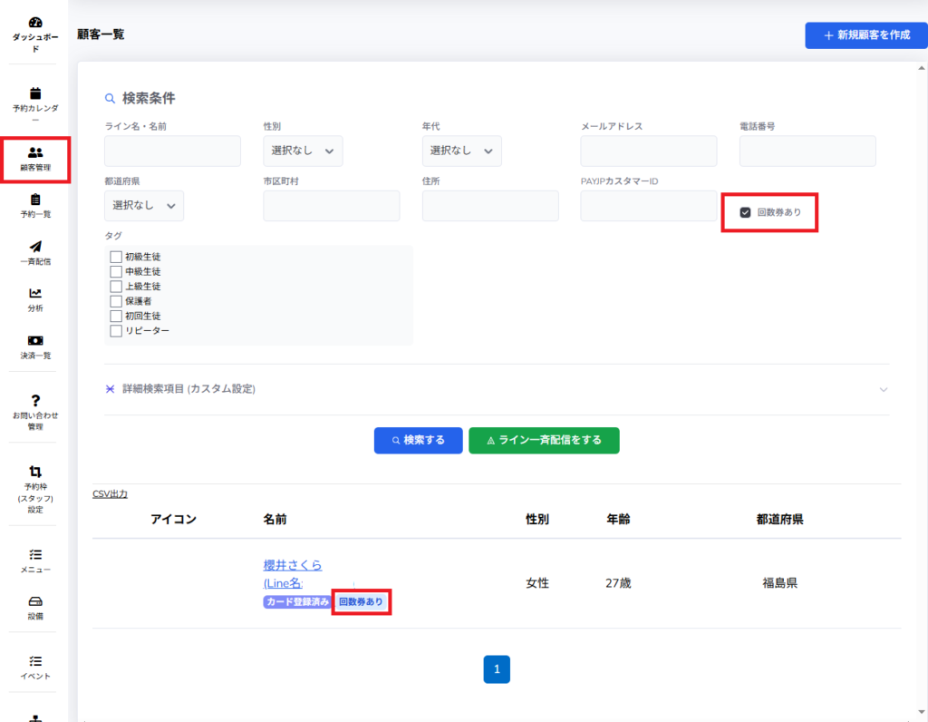Open the 一斉配信 paper plane icon
Image resolution: width=928 pixels, height=722 pixels.
coord(35,247)
